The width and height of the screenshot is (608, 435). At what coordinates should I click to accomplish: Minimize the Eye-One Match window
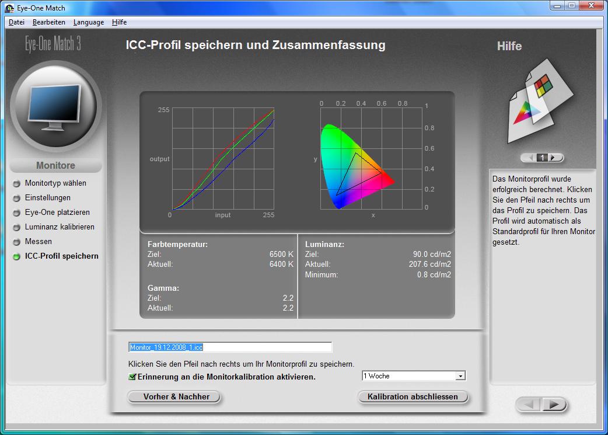[558, 5]
